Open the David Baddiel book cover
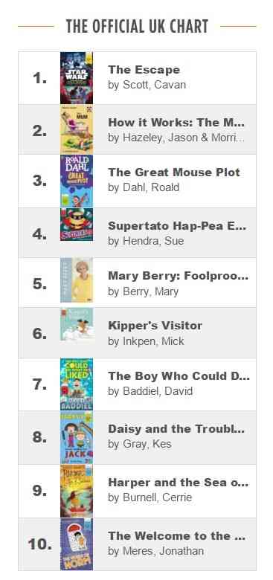The width and height of the screenshot is (273, 580). click(77, 384)
